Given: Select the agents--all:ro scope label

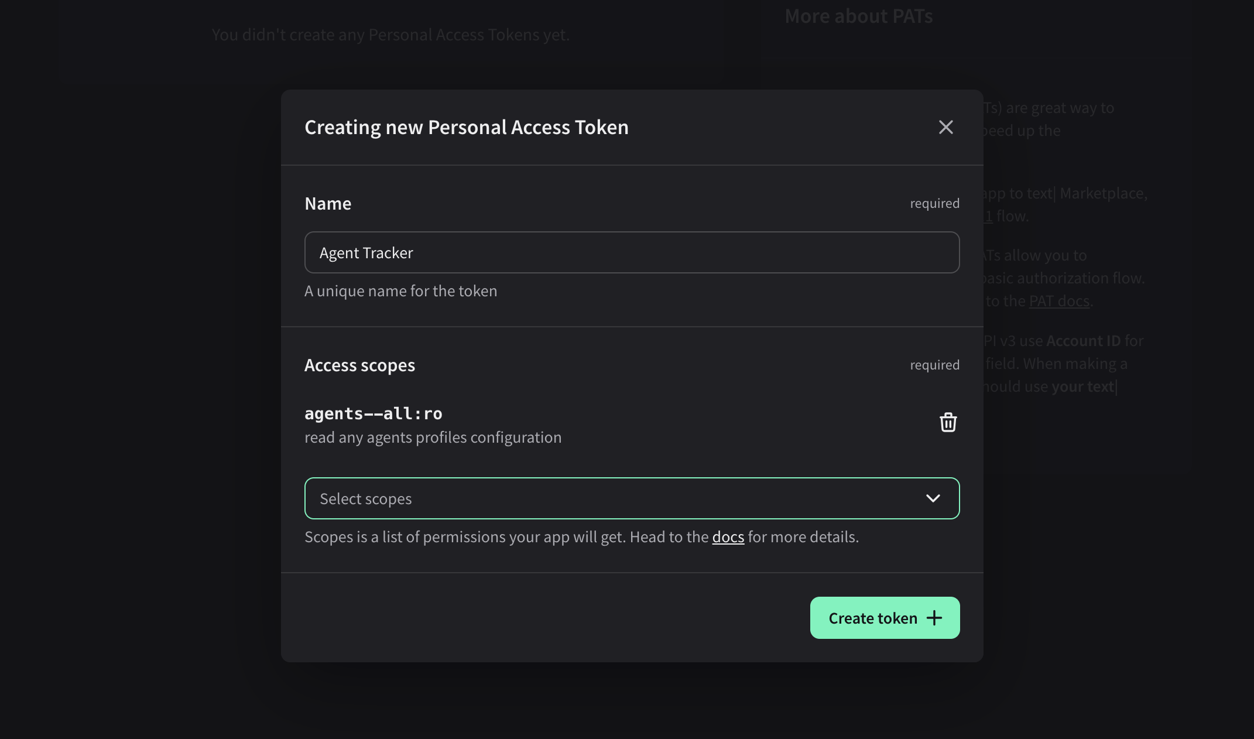Looking at the screenshot, I should click(373, 413).
